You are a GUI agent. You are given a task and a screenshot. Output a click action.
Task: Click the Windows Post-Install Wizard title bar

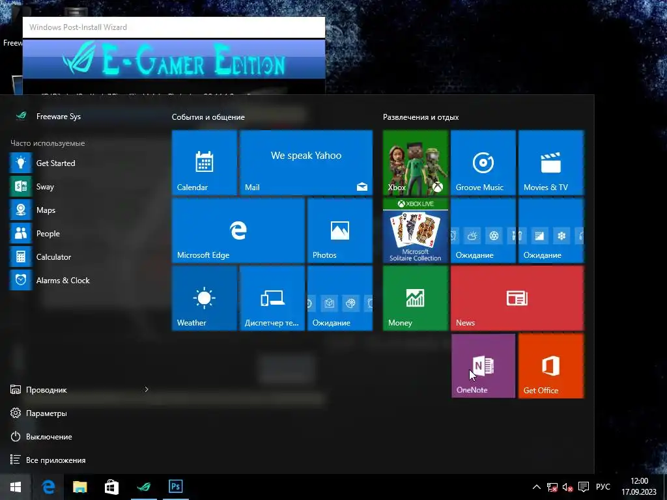(x=173, y=27)
